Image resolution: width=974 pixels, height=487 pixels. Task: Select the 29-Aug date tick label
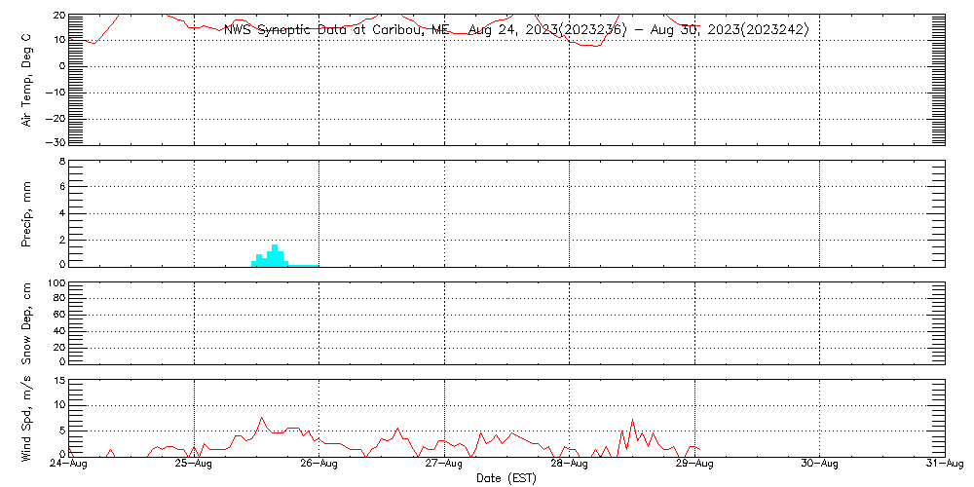click(x=694, y=466)
